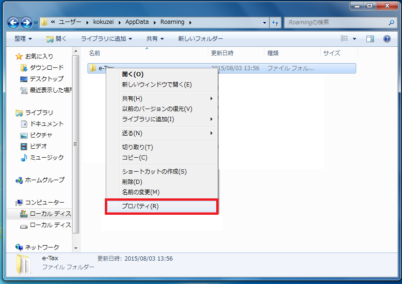Screen dimensions: 402x284
Task: Open the view options dropdown arrow
Action: [355, 39]
